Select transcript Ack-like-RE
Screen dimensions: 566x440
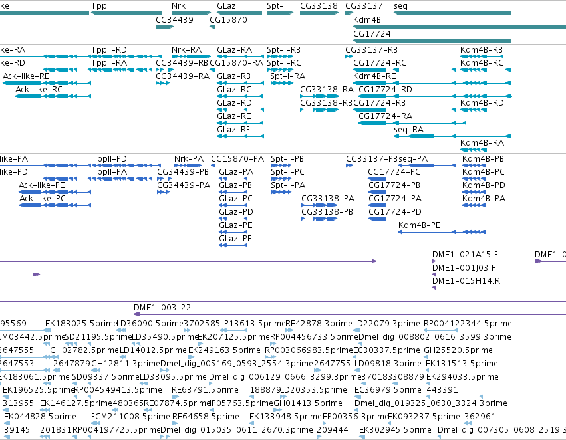tap(26, 76)
